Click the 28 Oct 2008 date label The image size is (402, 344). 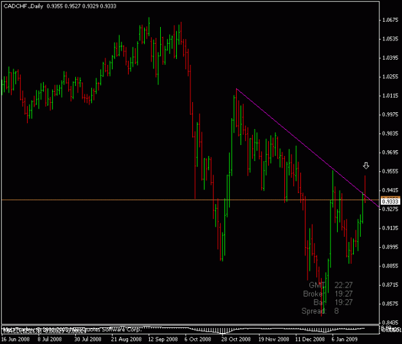(236, 340)
